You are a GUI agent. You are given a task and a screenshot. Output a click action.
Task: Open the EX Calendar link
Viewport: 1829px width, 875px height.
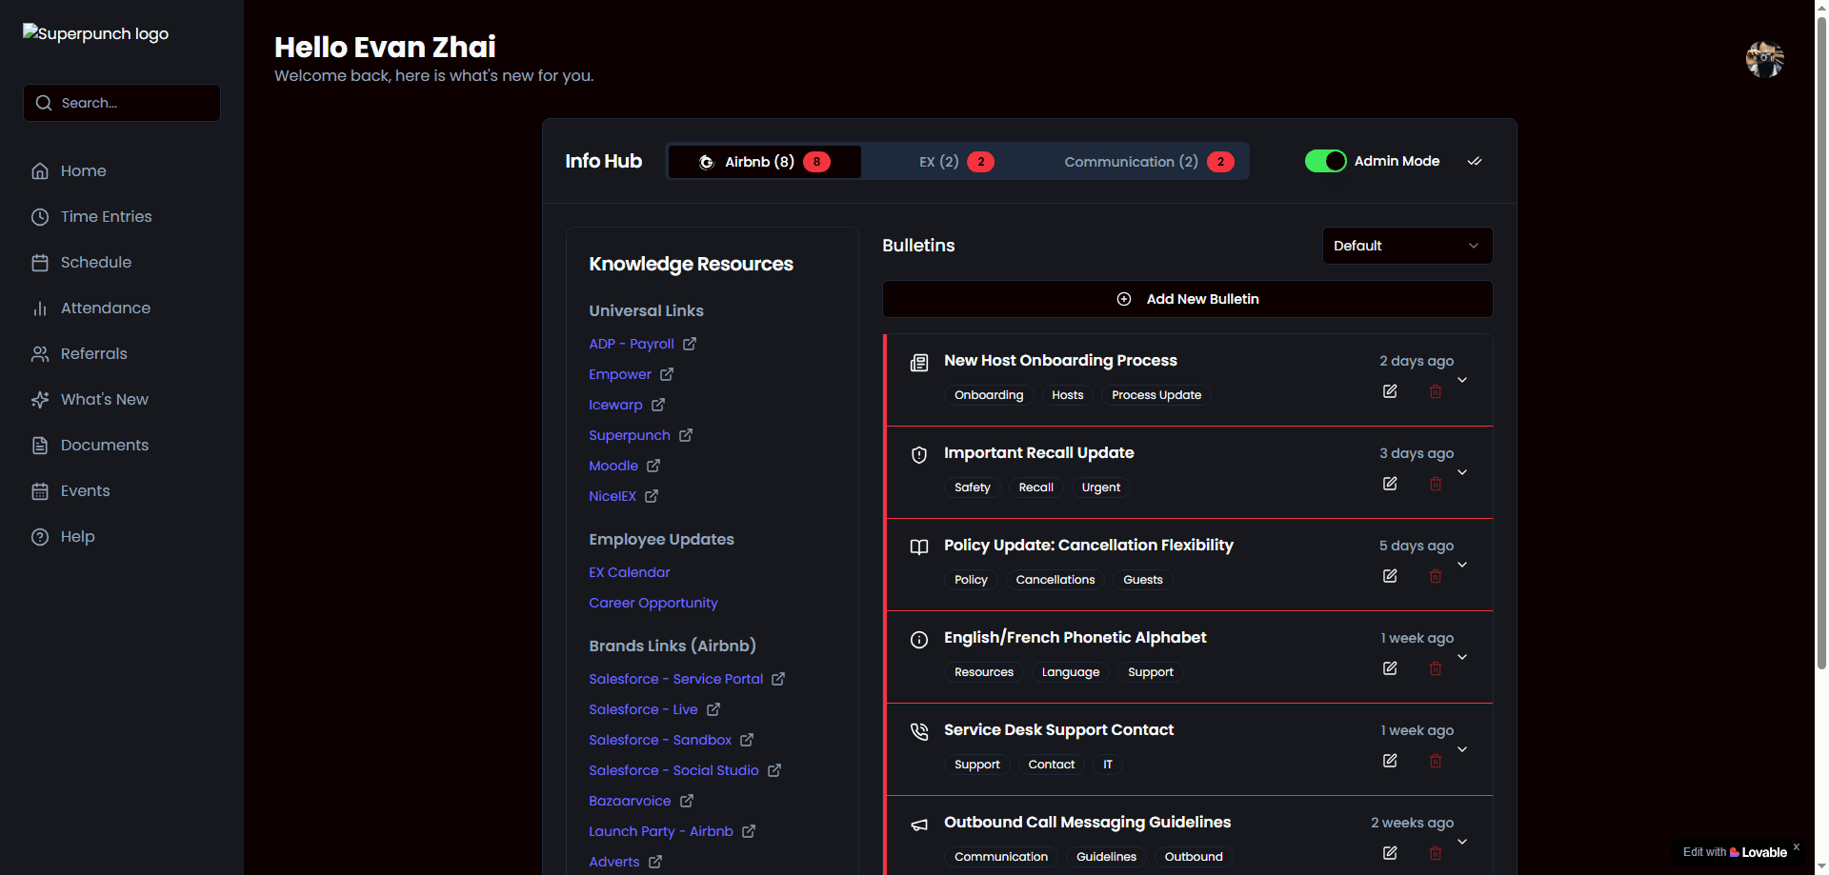(630, 572)
